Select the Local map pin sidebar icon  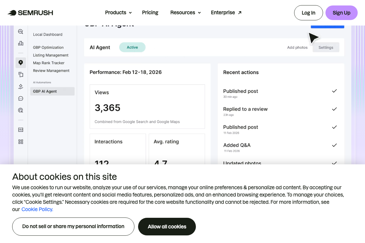[x=21, y=63]
